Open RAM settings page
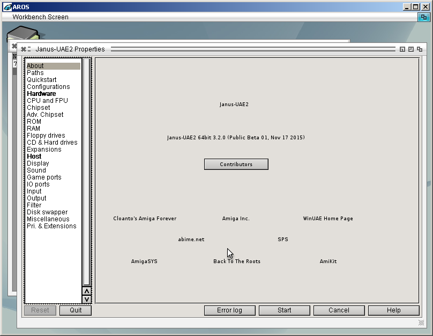Viewport: 433px width, 336px height. (x=53, y=129)
